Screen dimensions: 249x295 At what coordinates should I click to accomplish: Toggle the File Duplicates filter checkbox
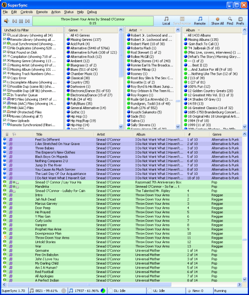point(4,48)
